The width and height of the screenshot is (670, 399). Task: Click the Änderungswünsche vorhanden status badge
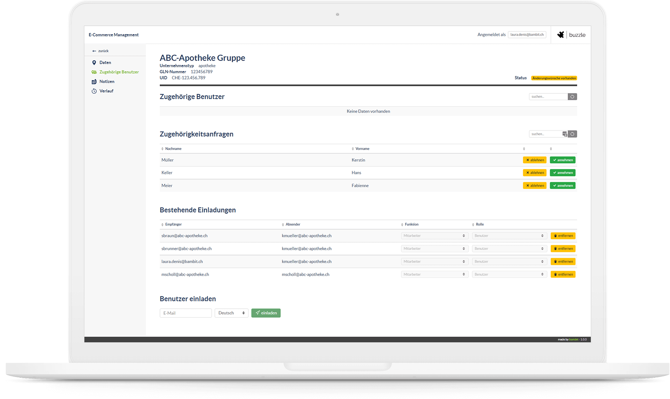(554, 78)
